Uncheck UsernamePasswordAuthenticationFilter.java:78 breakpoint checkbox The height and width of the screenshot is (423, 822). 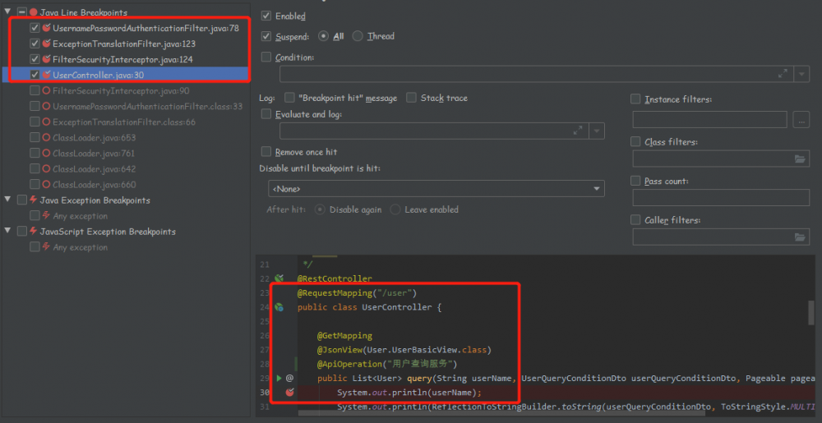(35, 28)
